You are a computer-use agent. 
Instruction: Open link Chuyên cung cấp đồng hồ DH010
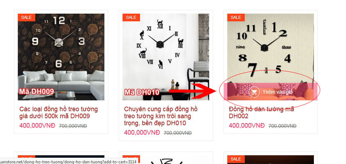pyautogui.click(x=161, y=116)
